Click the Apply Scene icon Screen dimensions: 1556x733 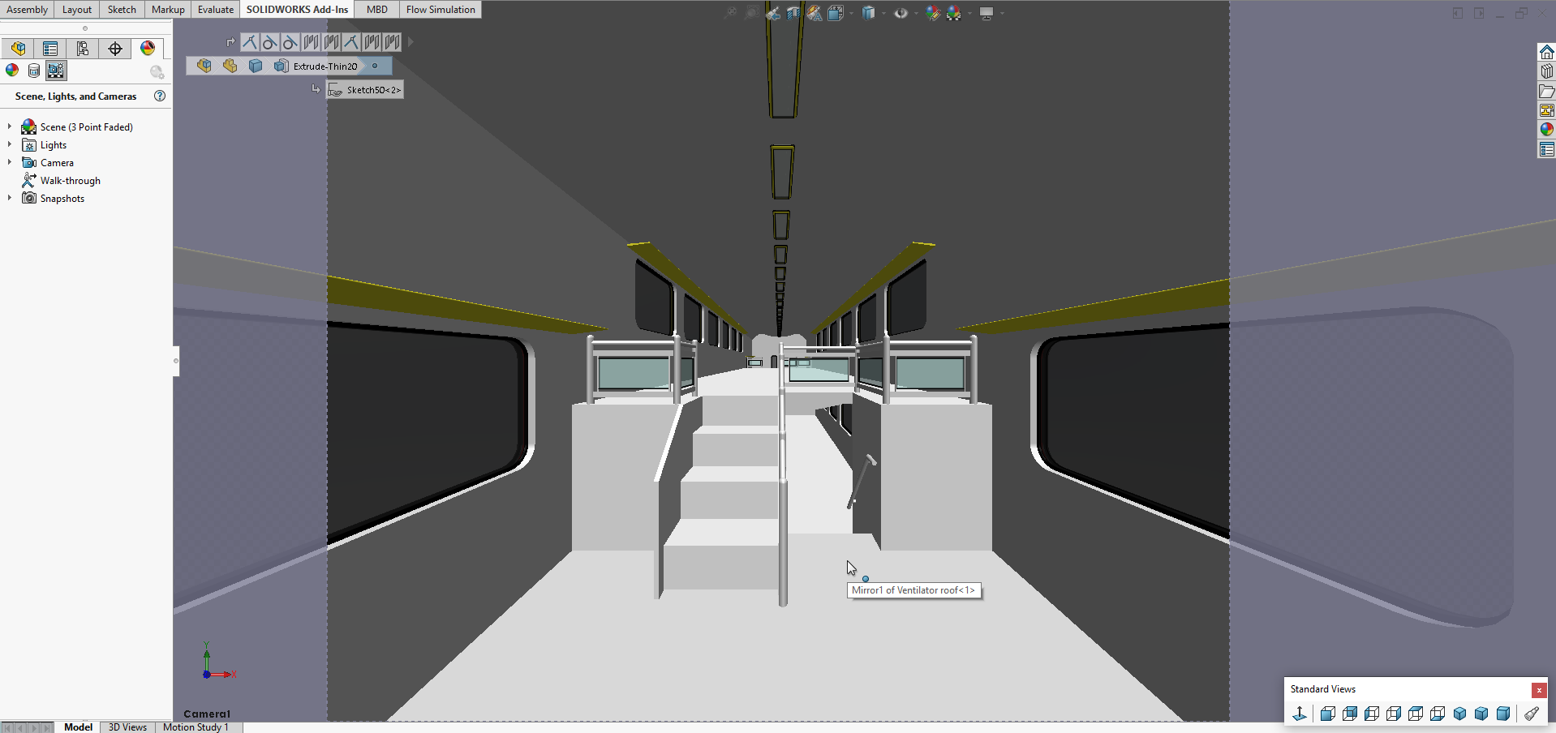954,13
